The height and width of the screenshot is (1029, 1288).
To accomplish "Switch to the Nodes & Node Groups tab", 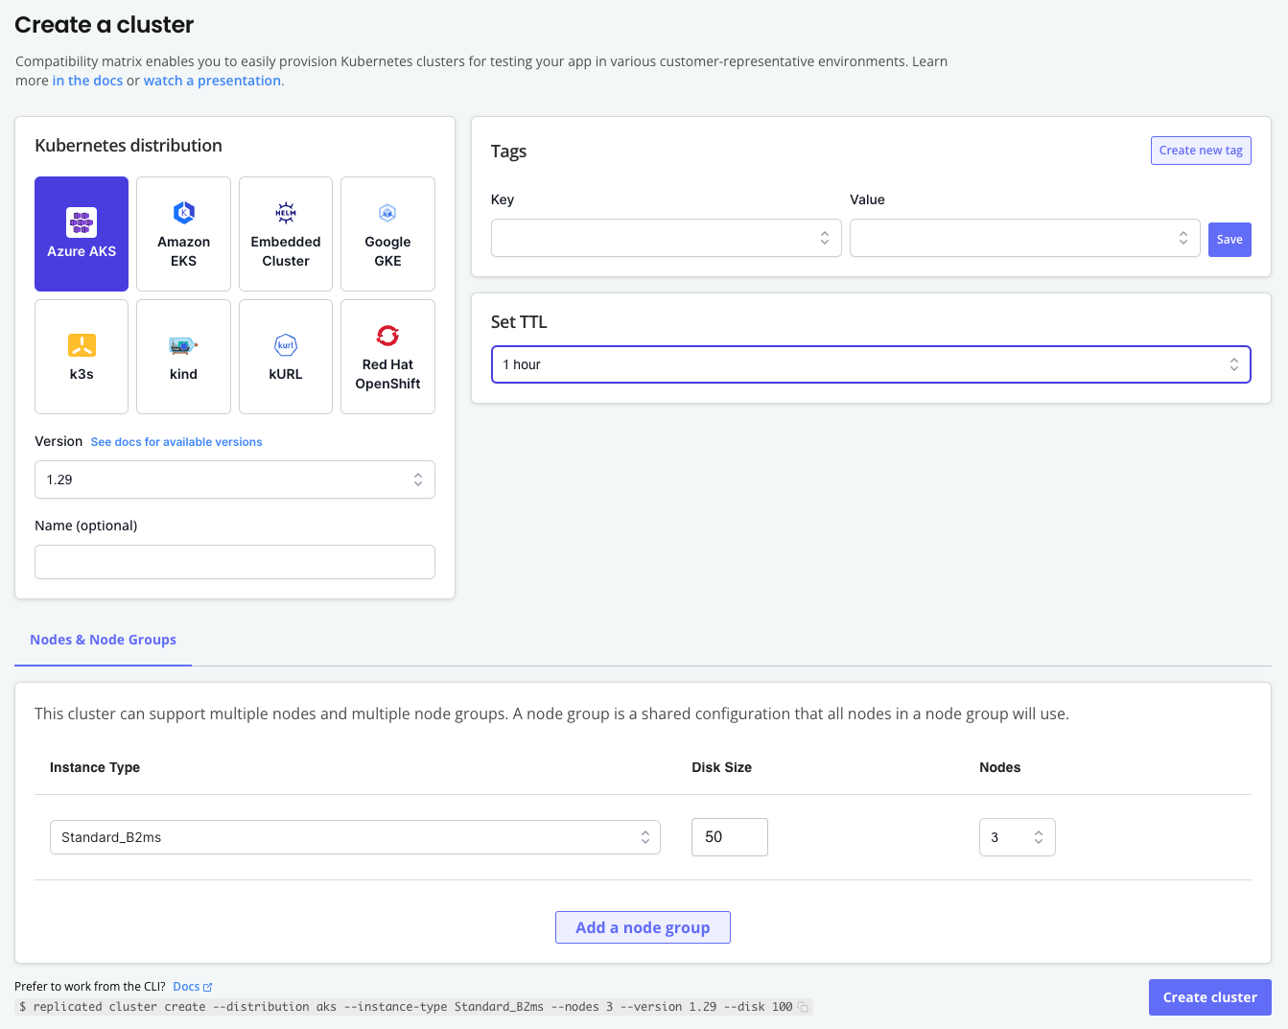I will (103, 640).
